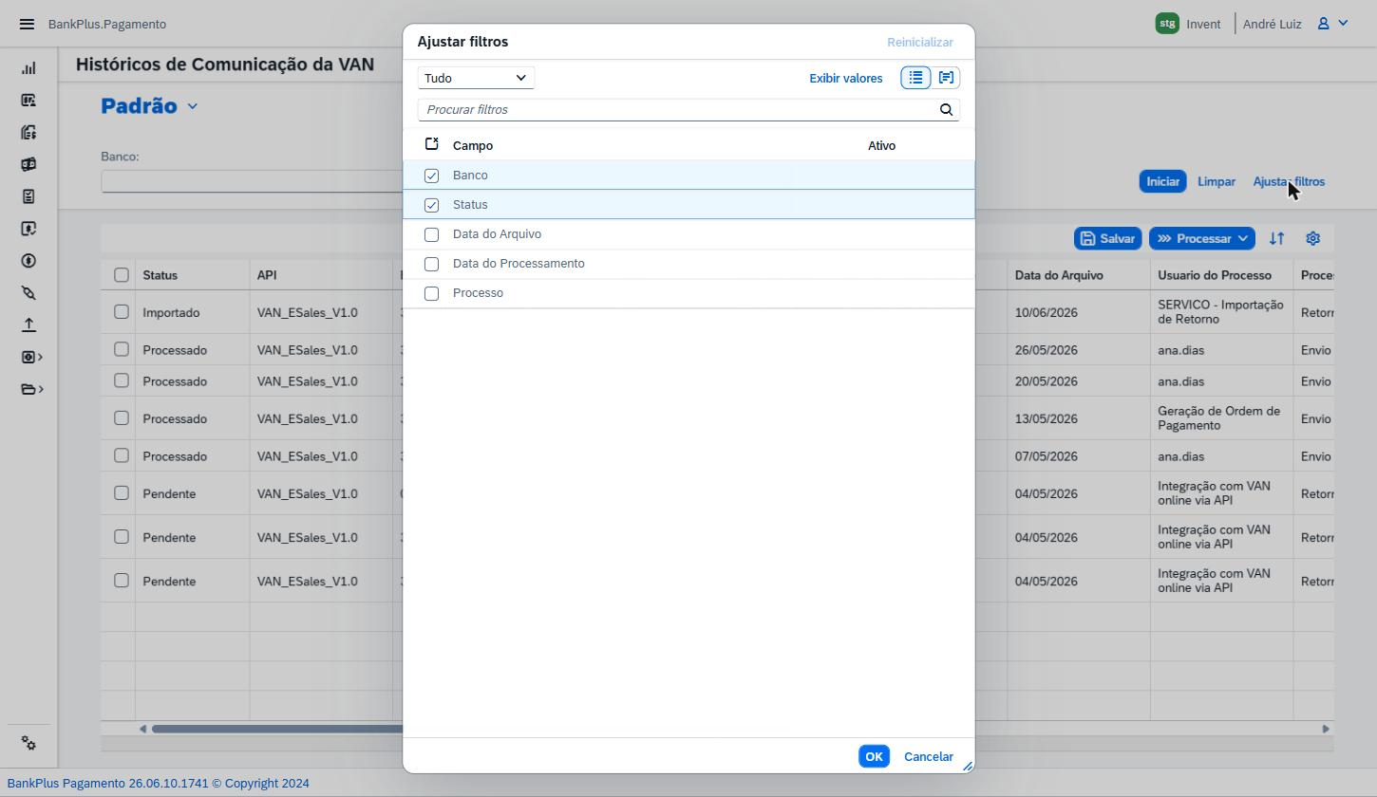The image size is (1377, 797).
Task: Click the Salvar button
Action: 1107,238
